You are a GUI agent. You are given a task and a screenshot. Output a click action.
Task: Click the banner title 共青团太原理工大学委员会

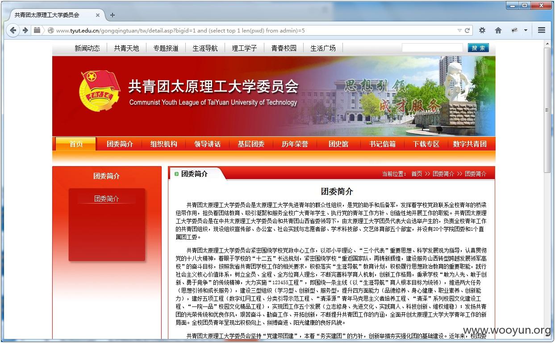213,86
